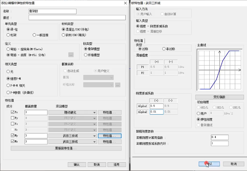247x171 pixels.
Task: Choose the 纤维模型 hinge type
Action: coord(85,55)
